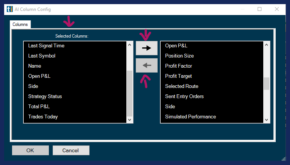This screenshot has width=290, height=165.
Task: Click the ti app icon in title bar
Action: tap(10, 9)
